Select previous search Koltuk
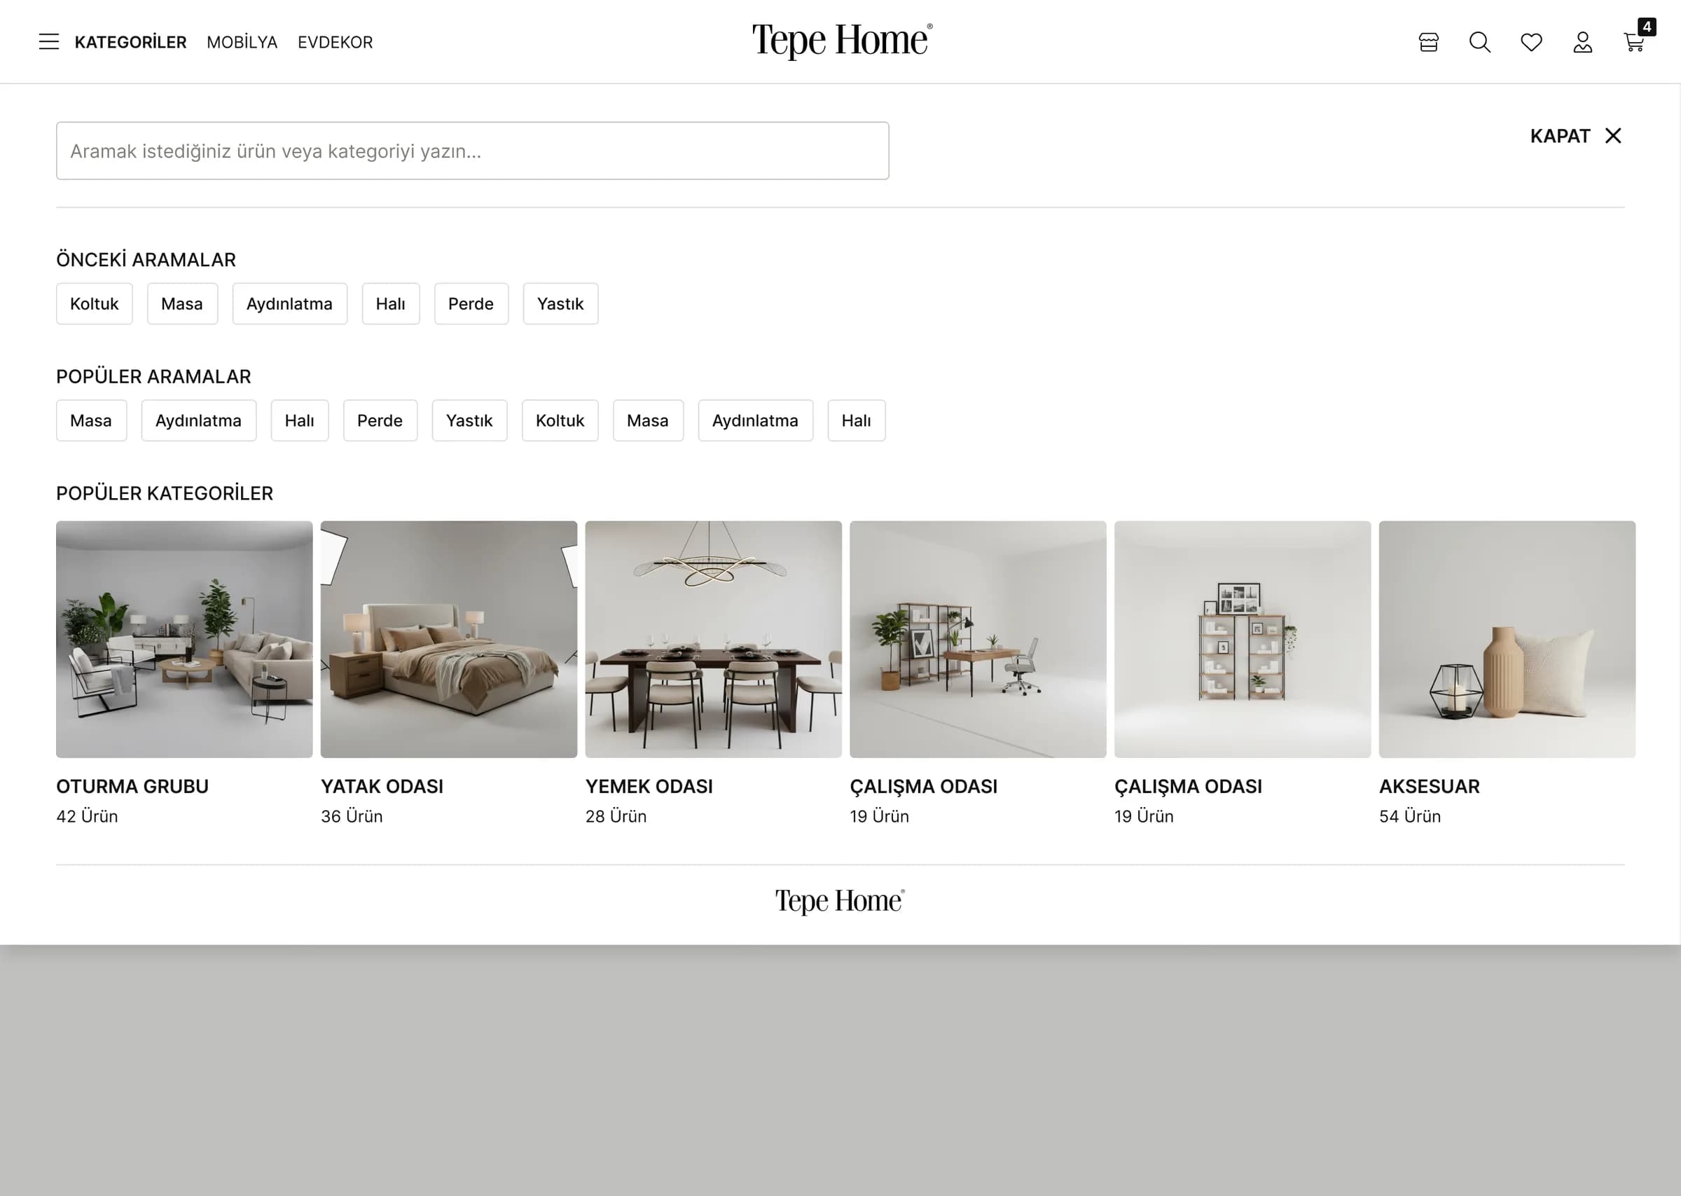 (95, 303)
